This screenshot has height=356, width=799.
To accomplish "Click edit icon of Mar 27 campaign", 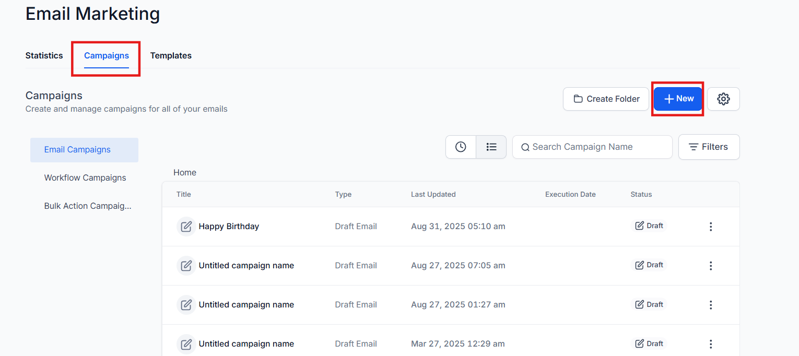I will (186, 344).
